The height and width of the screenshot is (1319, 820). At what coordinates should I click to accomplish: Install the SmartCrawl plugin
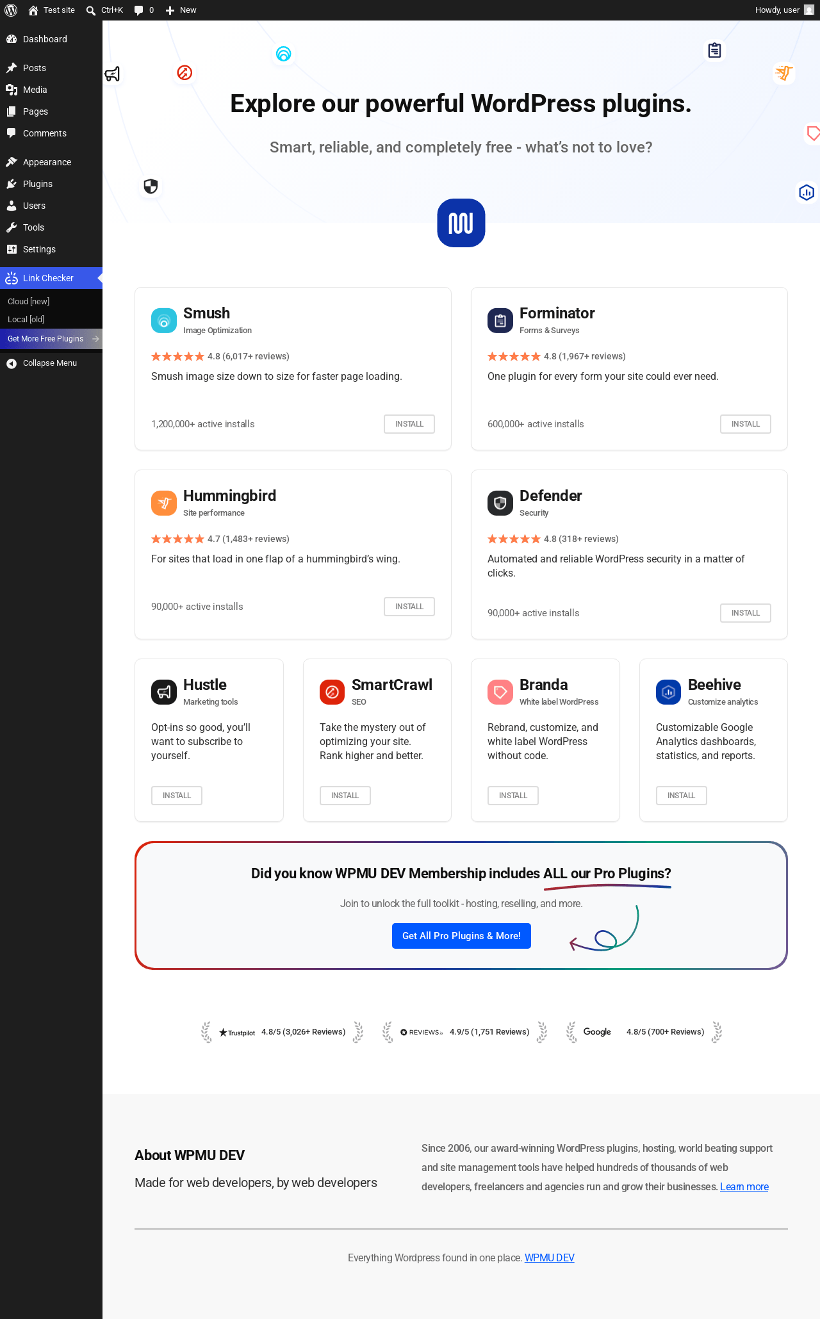point(345,796)
